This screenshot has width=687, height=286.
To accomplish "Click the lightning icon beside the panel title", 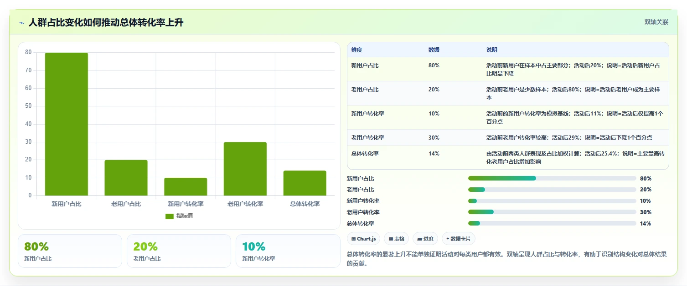I will coord(21,23).
